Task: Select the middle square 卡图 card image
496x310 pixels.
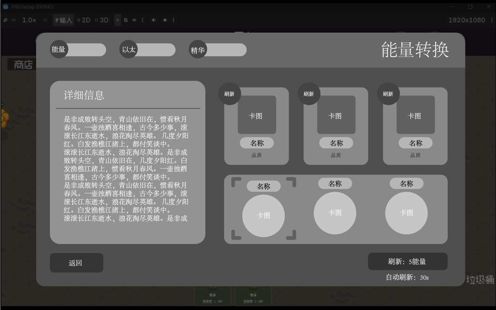Action: (x=336, y=115)
